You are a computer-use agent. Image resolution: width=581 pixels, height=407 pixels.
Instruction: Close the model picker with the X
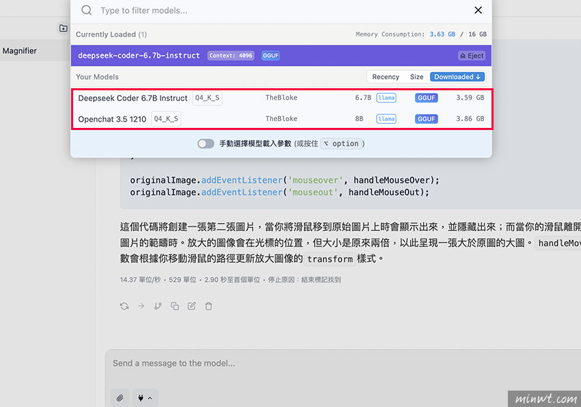[478, 10]
